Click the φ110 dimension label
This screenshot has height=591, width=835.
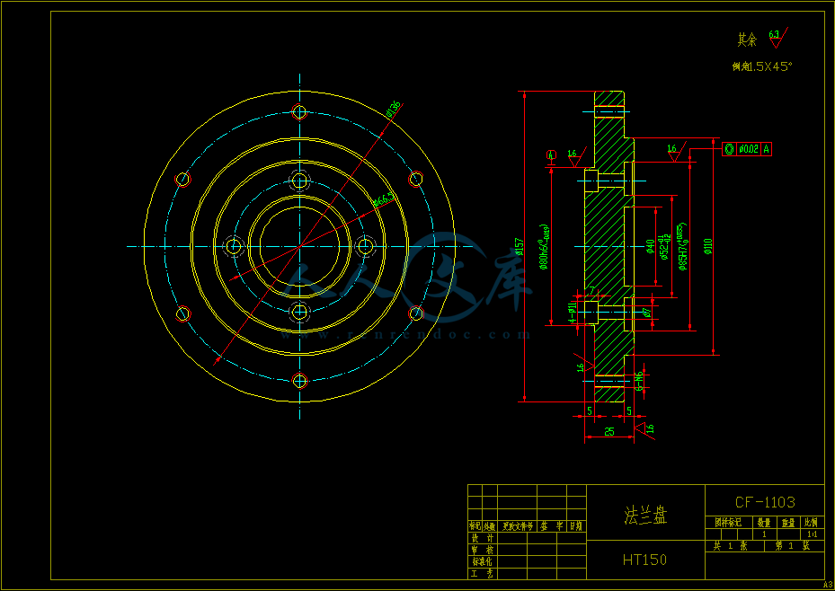(708, 245)
